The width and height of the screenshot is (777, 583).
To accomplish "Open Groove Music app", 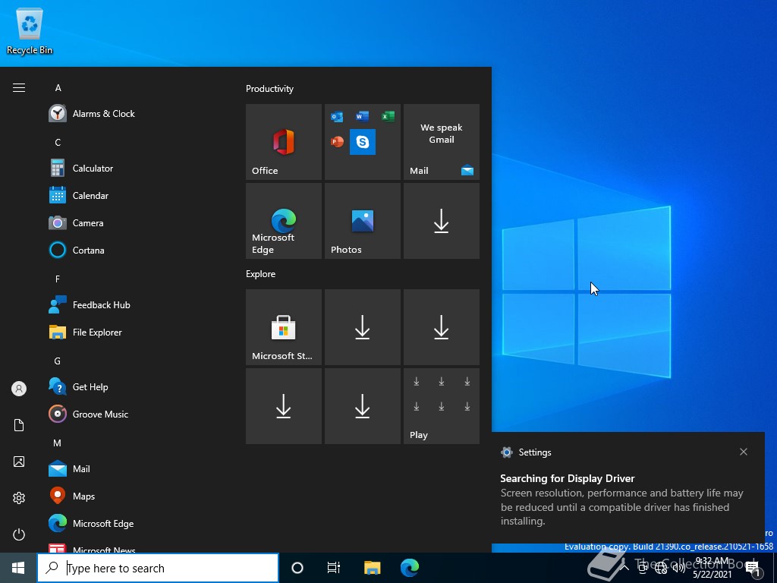I will pos(100,414).
